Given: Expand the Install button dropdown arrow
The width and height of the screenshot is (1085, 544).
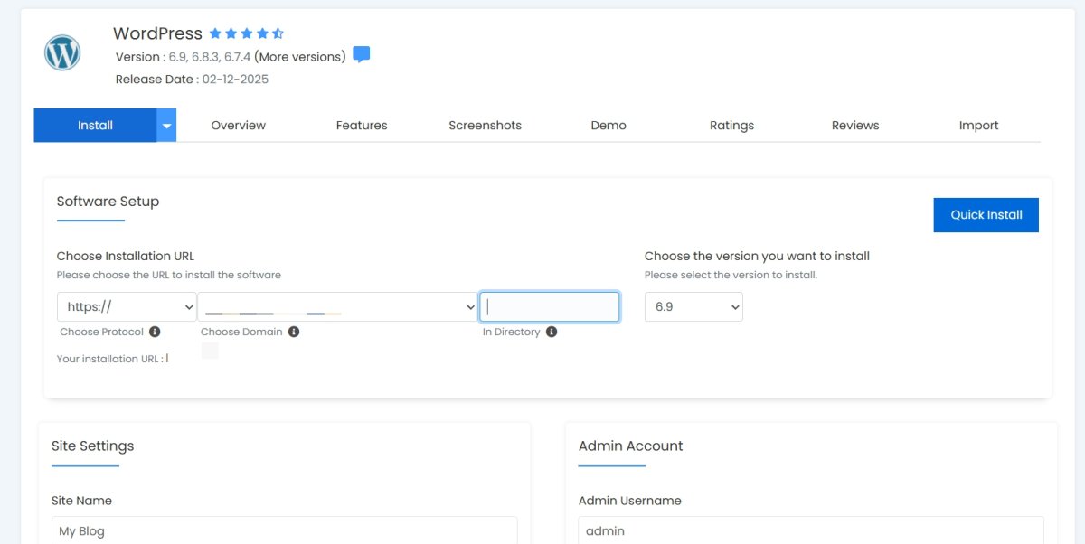Looking at the screenshot, I should point(166,126).
